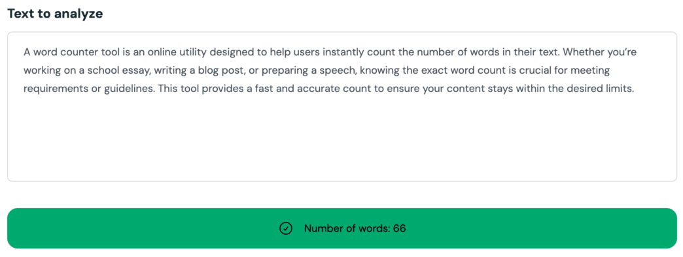Click the 'Text to analyze' heading
The image size is (683, 257).
pyautogui.click(x=55, y=14)
